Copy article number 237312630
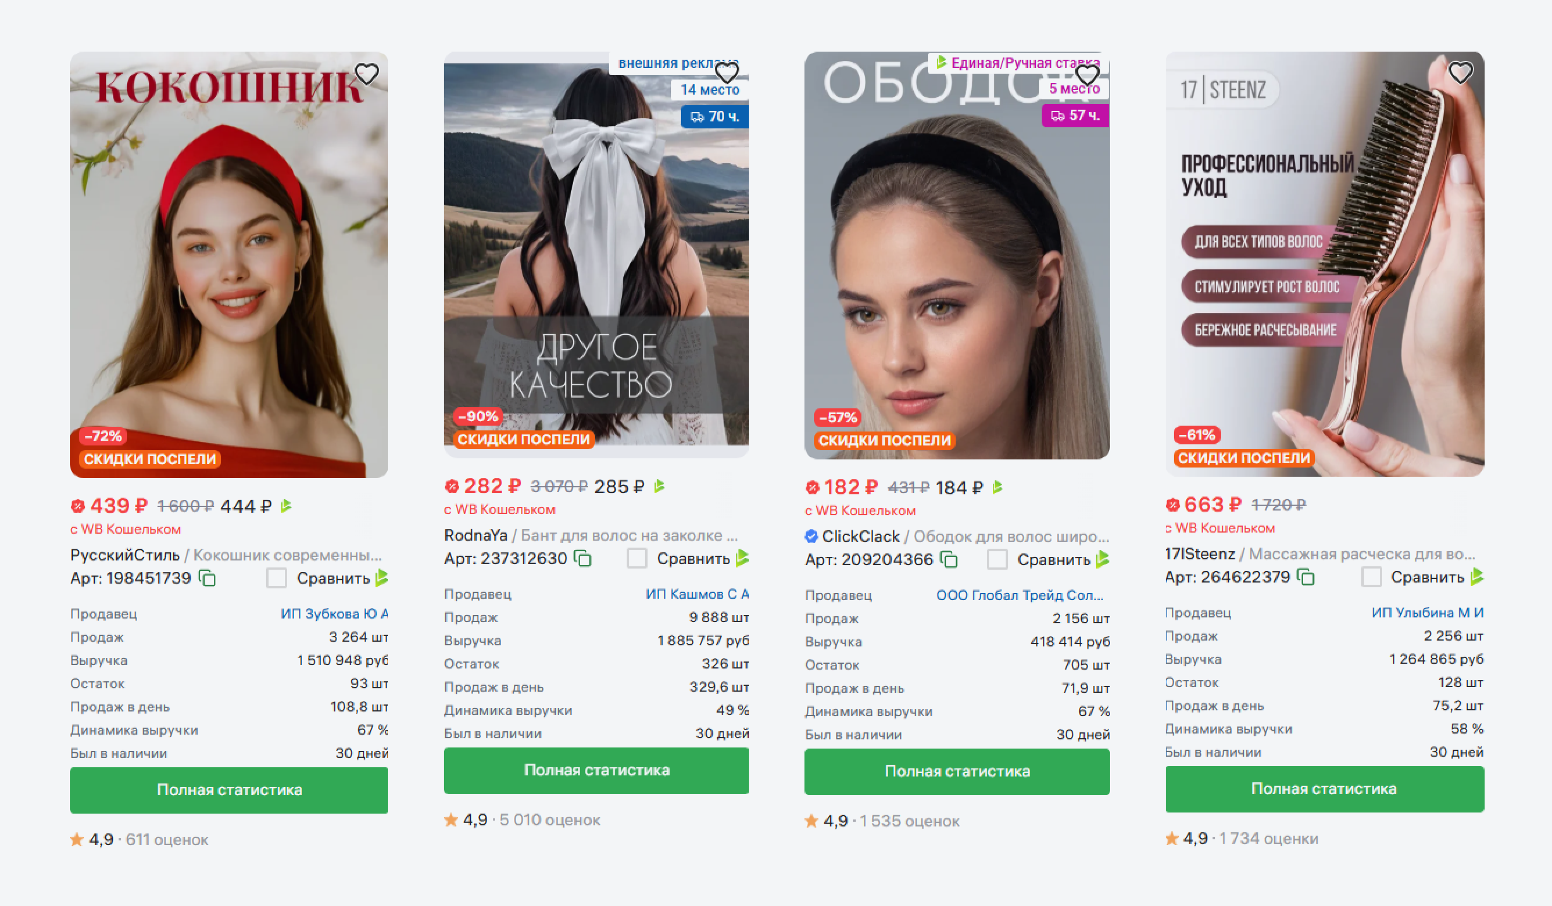Viewport: 1552px width, 906px height. (x=582, y=559)
